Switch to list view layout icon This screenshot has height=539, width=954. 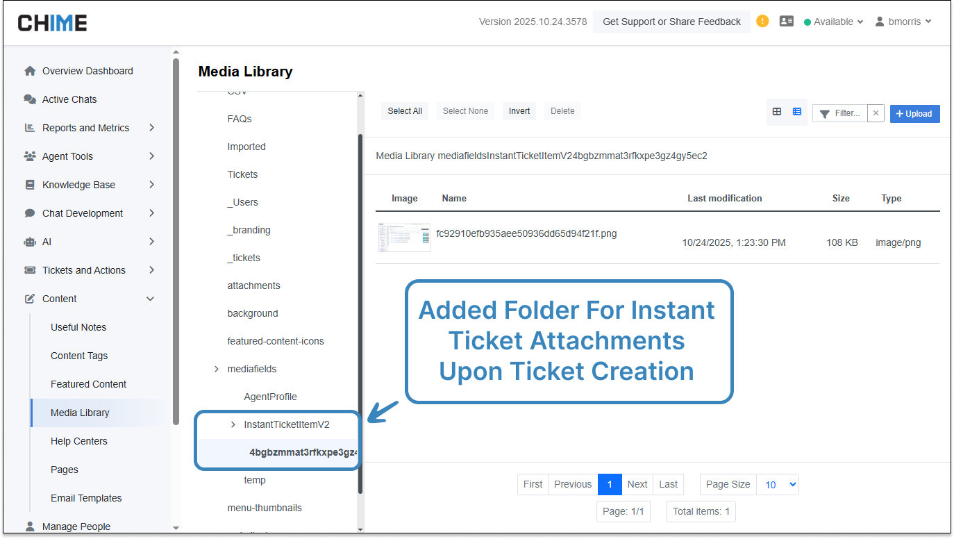(x=796, y=112)
